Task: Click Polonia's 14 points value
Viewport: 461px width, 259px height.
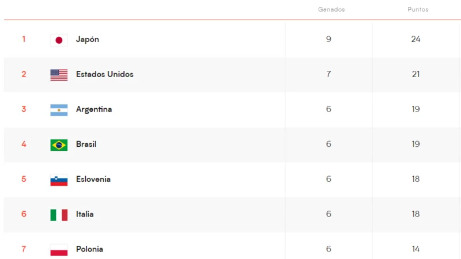Action: pyautogui.click(x=415, y=249)
